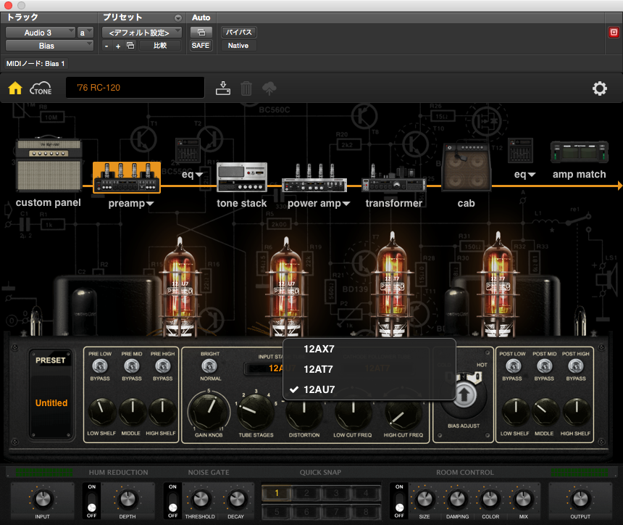The image size is (623, 525).
Task: Open the ToneCloud icon
Action: (x=41, y=88)
